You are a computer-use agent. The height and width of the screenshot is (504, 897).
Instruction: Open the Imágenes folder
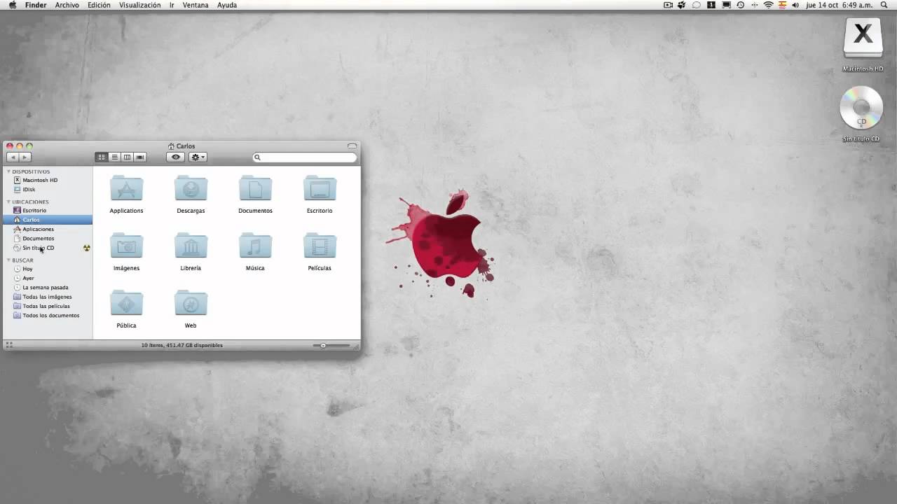[126, 246]
